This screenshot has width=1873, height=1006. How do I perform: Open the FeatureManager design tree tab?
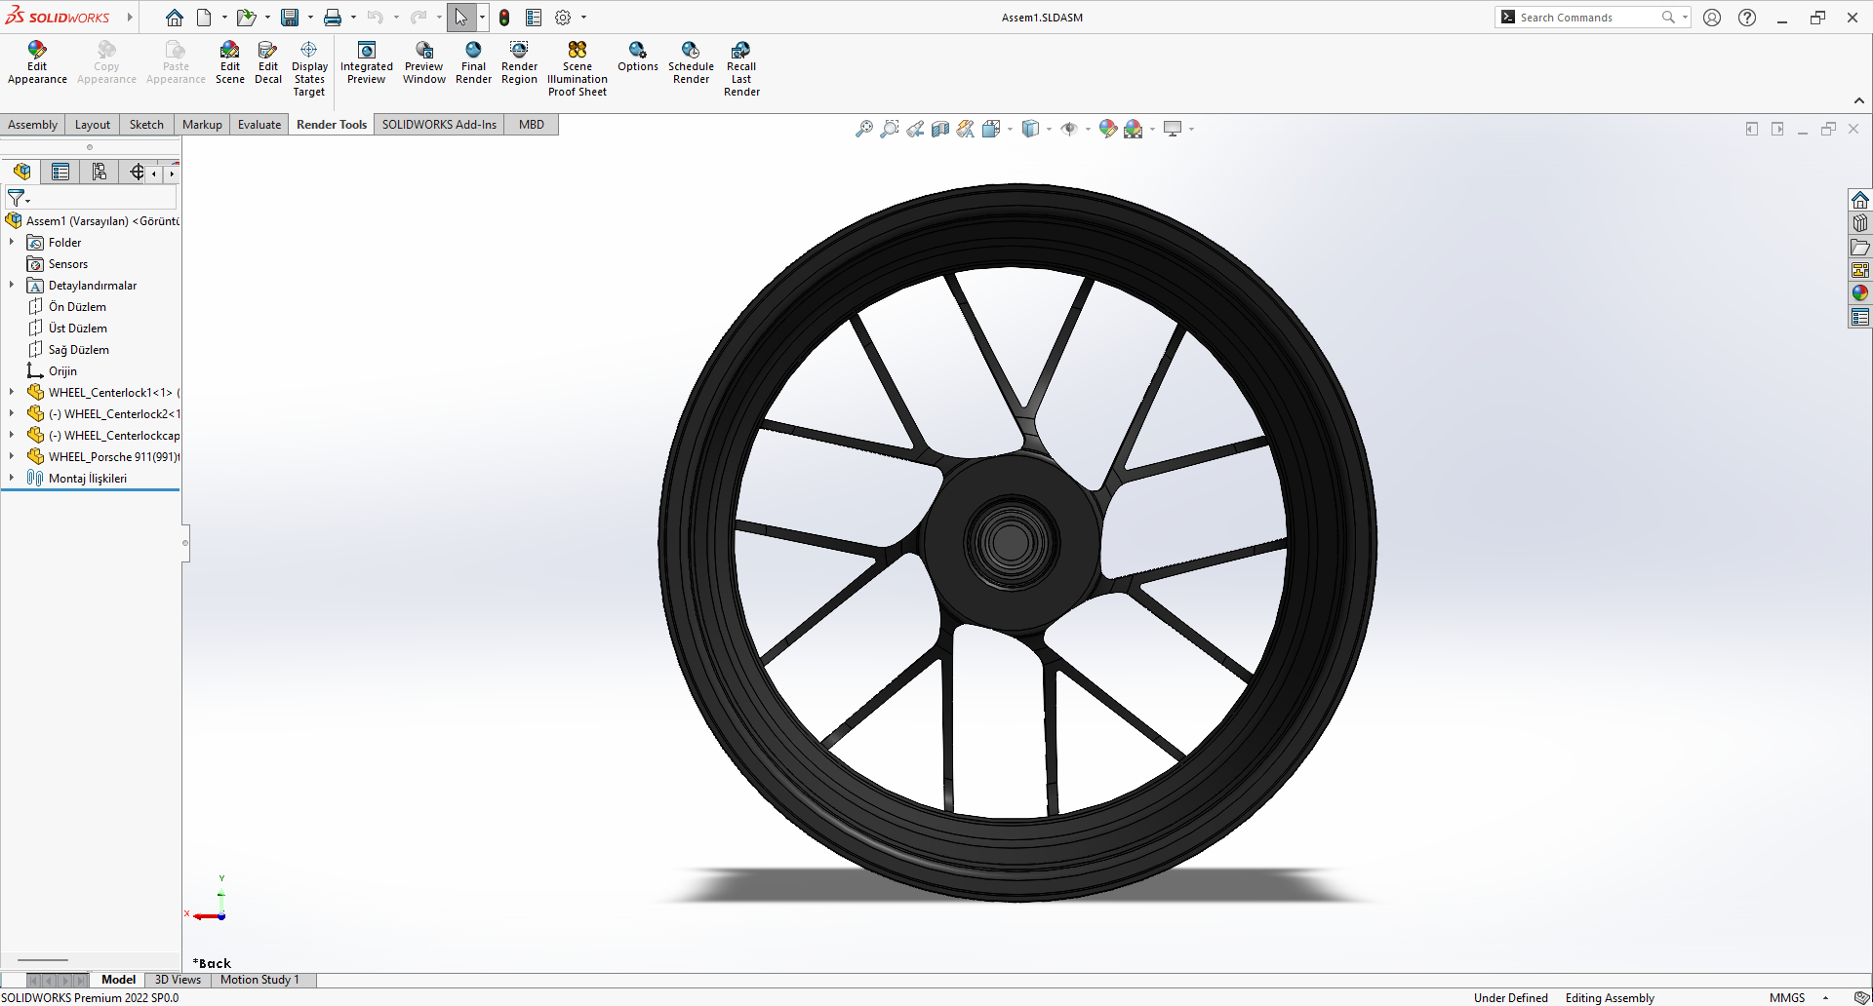[x=22, y=173]
